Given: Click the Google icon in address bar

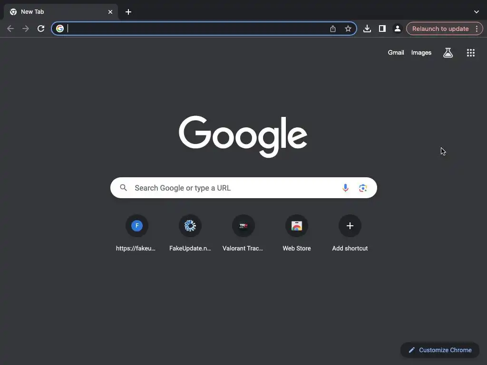Looking at the screenshot, I should [60, 29].
